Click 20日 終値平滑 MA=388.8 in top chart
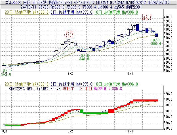The width and height of the screenshot is (177, 135). point(27,12)
